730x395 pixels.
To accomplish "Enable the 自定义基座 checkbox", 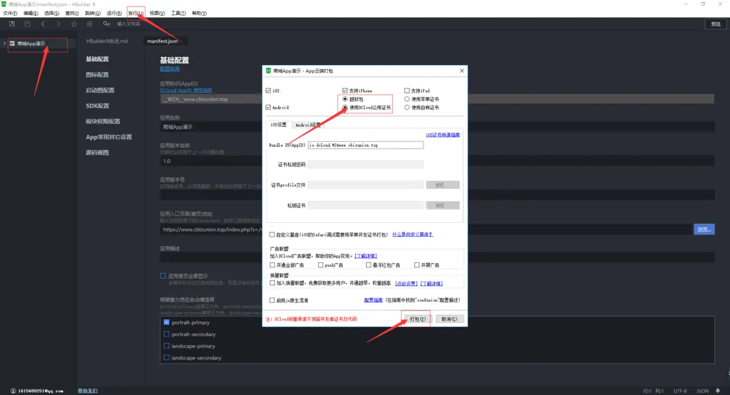I will point(272,235).
